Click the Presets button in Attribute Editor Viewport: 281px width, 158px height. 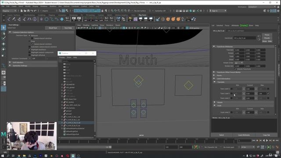click(x=267, y=38)
